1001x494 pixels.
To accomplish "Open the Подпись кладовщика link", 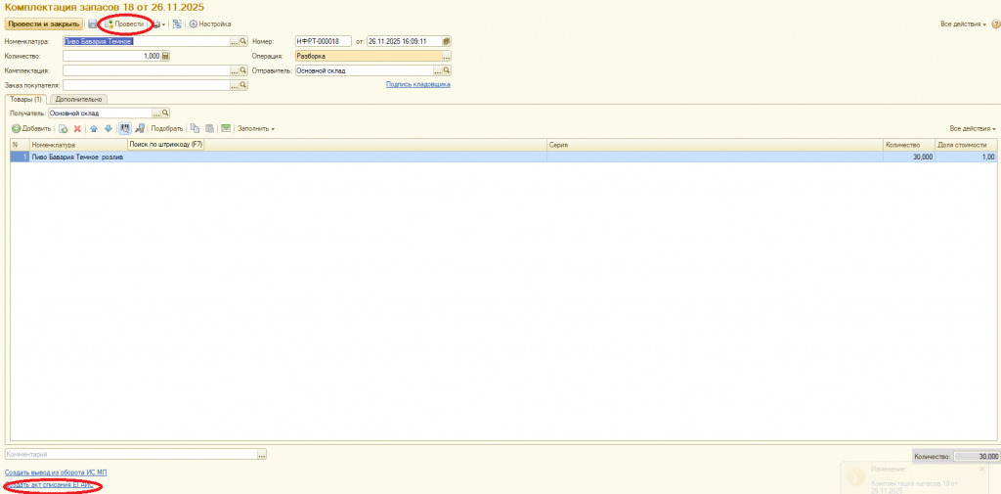I will (418, 84).
